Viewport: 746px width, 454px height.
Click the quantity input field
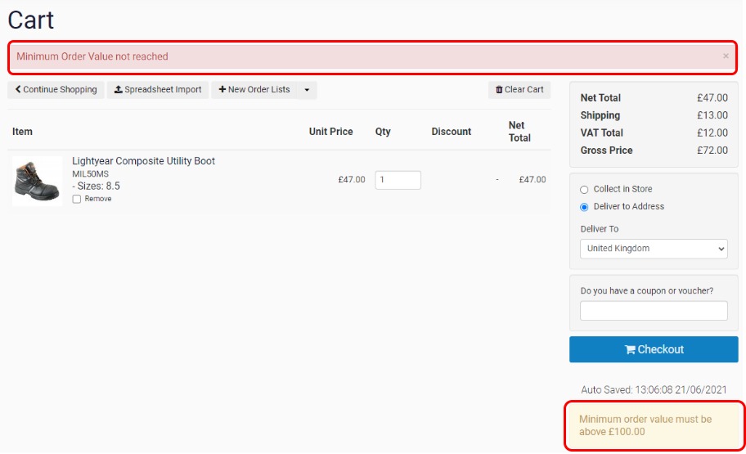pos(398,180)
